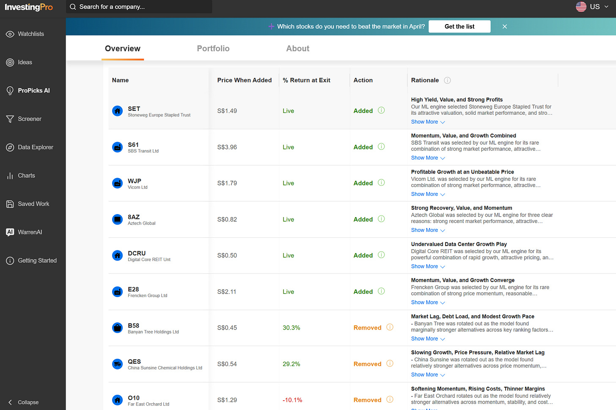Open the SET ticker link

(134, 109)
